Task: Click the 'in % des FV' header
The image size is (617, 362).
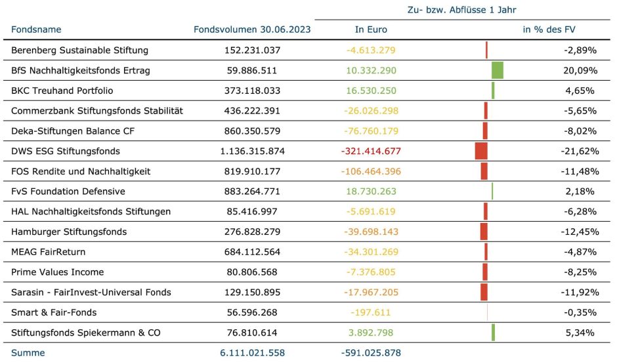Action: click(549, 30)
